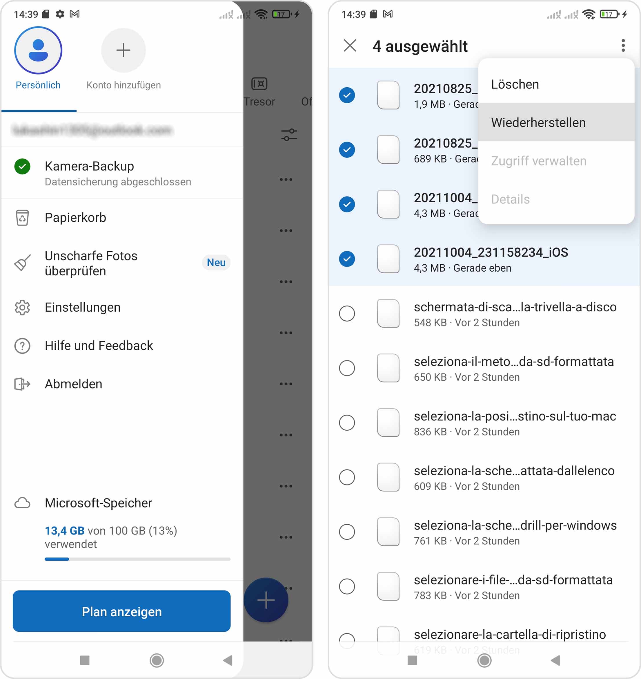The image size is (641, 679).
Task: Tap the file thumbnail of 20211004_231158234_iOS
Action: [x=388, y=259]
